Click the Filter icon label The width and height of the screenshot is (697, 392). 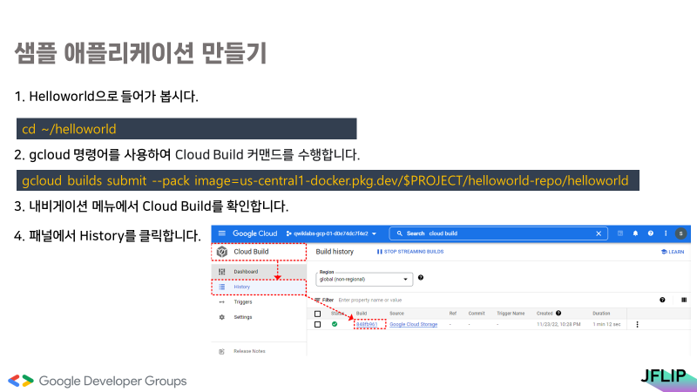(x=324, y=300)
